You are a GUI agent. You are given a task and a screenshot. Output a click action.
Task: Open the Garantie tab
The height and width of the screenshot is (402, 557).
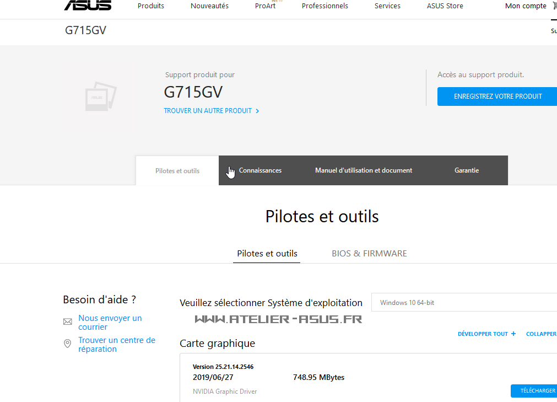(467, 170)
